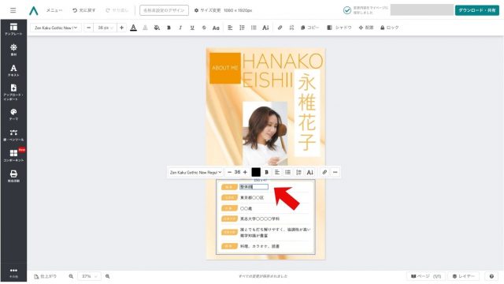Open the more options dots in sidebar
This screenshot has width=504, height=284.
tap(13, 272)
